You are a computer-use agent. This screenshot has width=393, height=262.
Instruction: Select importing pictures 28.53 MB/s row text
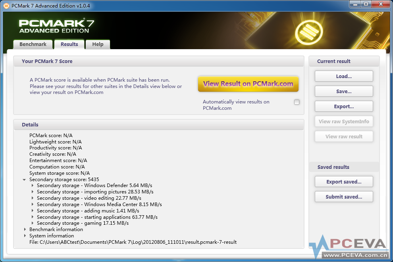tap(95, 192)
